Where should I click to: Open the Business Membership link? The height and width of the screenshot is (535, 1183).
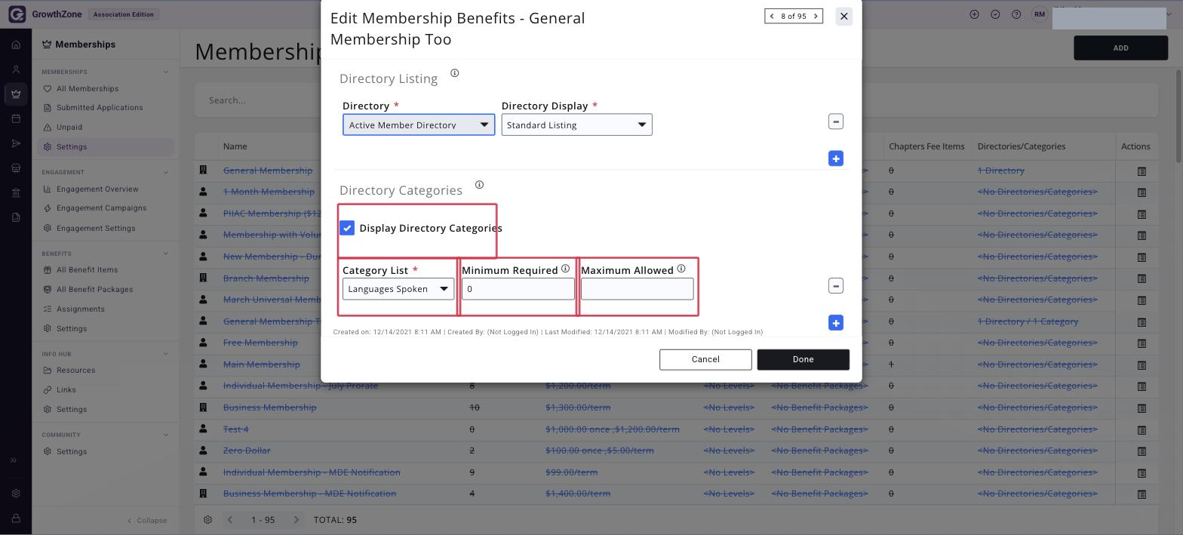pyautogui.click(x=269, y=407)
